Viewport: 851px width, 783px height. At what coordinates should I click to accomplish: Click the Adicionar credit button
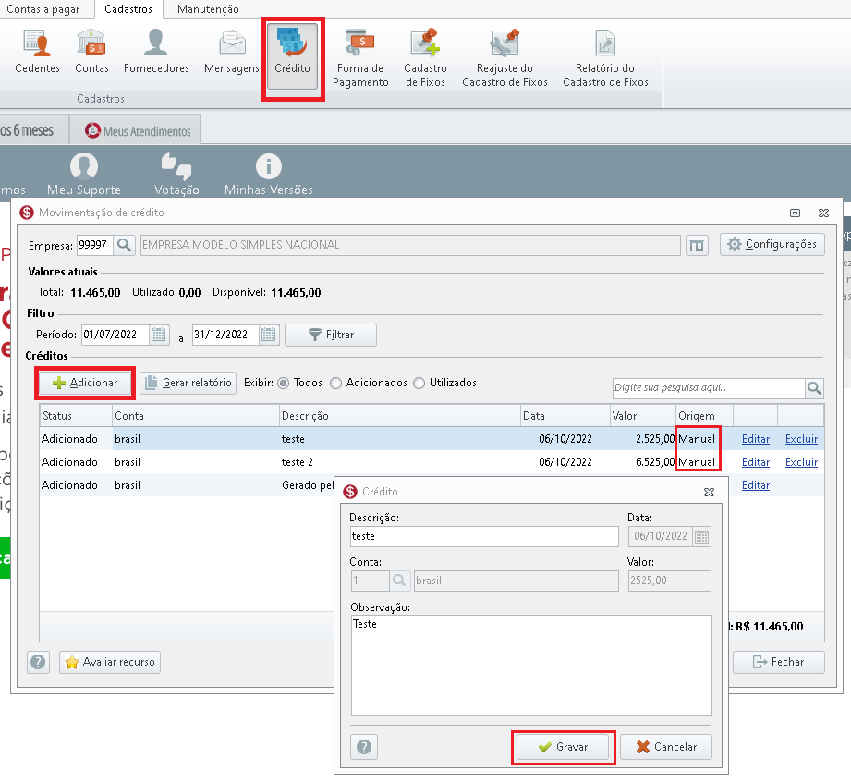pos(85,383)
